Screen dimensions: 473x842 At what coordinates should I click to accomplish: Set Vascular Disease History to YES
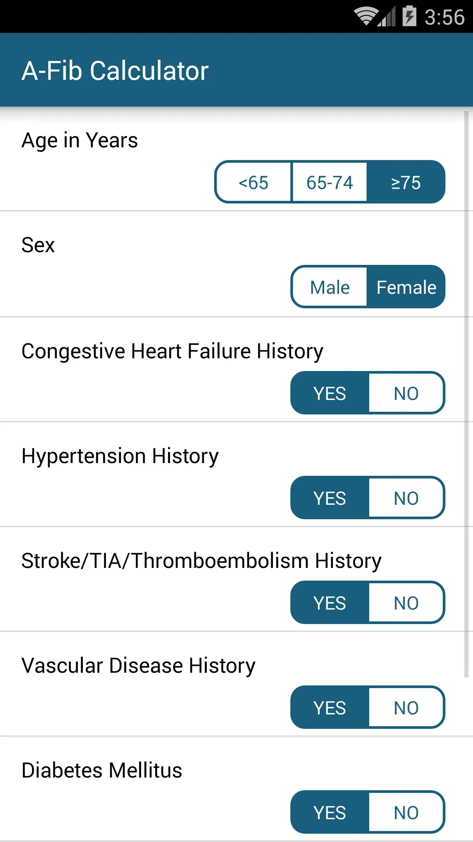click(329, 707)
